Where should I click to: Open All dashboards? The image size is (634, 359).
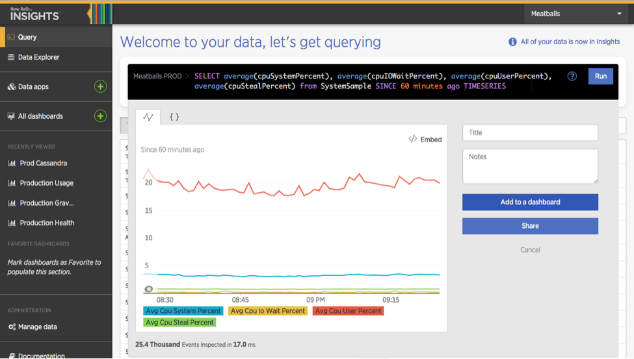[40, 116]
